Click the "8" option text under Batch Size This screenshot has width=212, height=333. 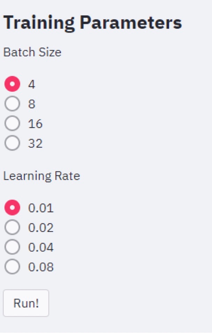(x=32, y=104)
